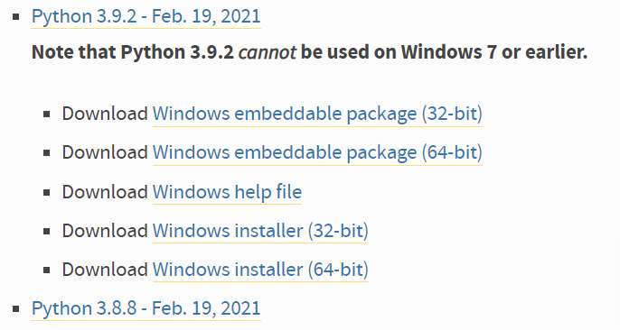620x330 pixels.
Task: Click the bullet before embeddable package (64-bit)
Action: point(47,153)
